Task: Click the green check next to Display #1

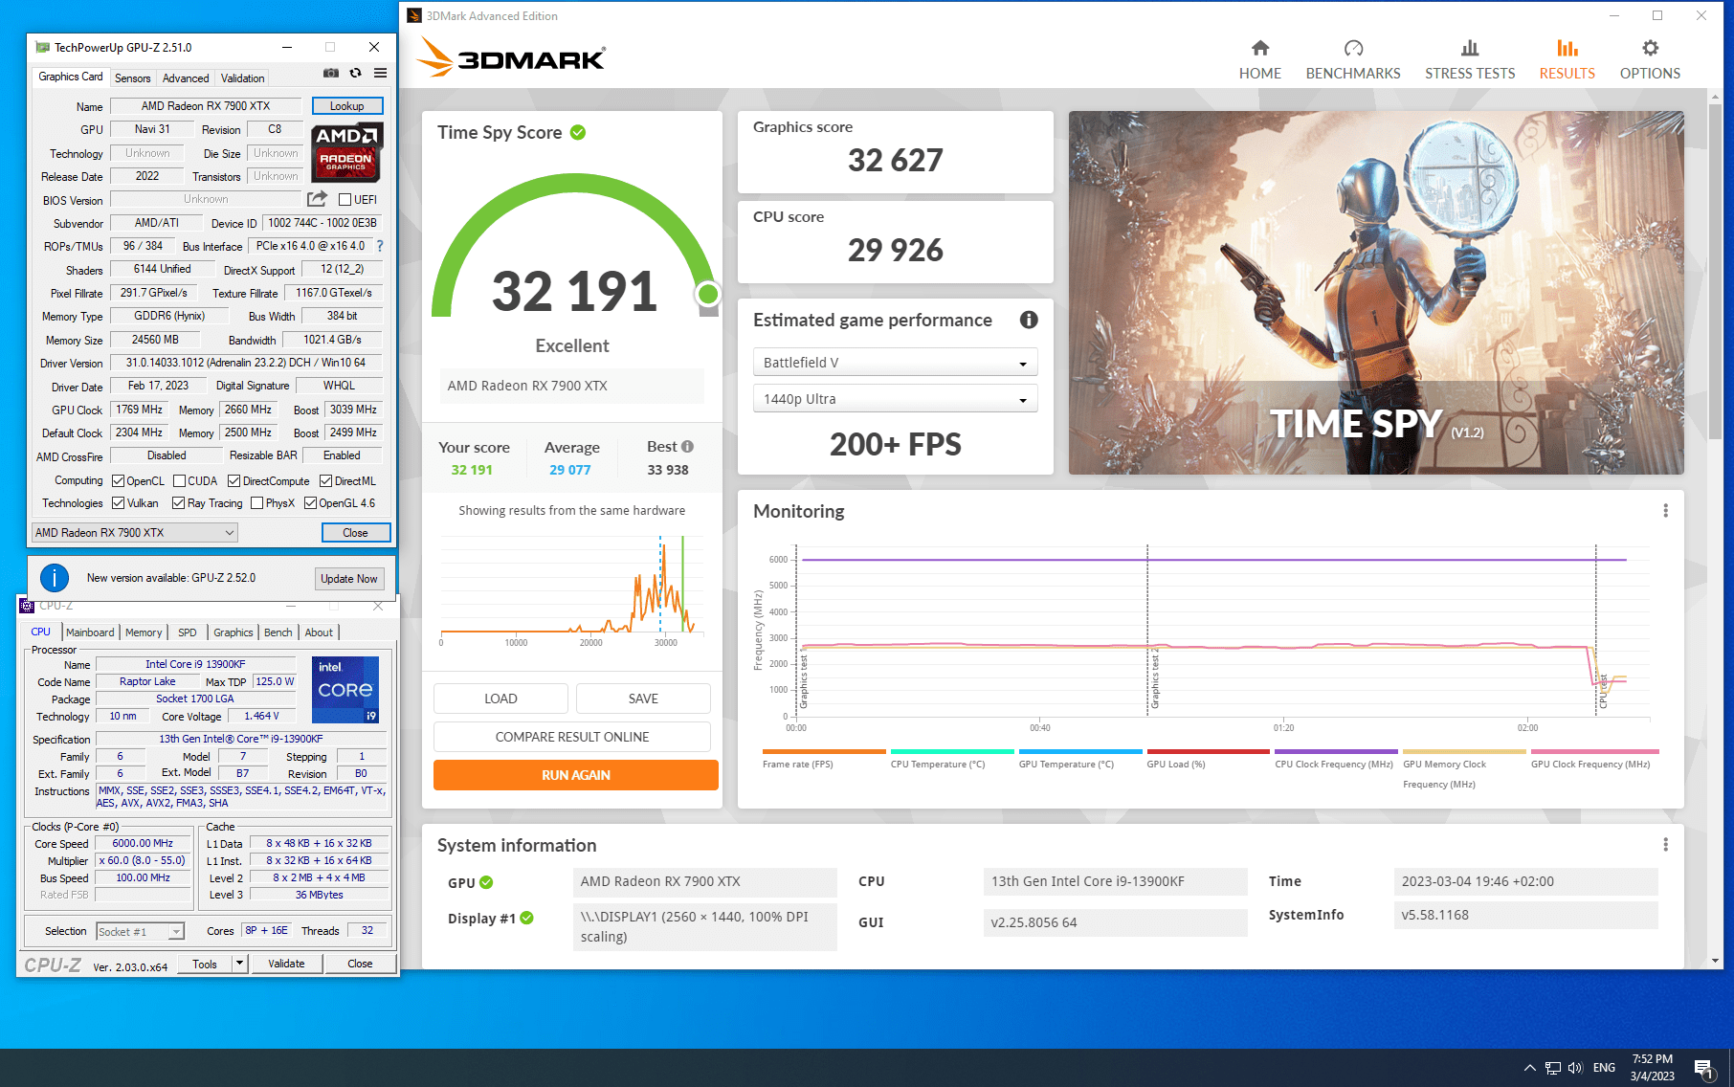Action: 526,918
